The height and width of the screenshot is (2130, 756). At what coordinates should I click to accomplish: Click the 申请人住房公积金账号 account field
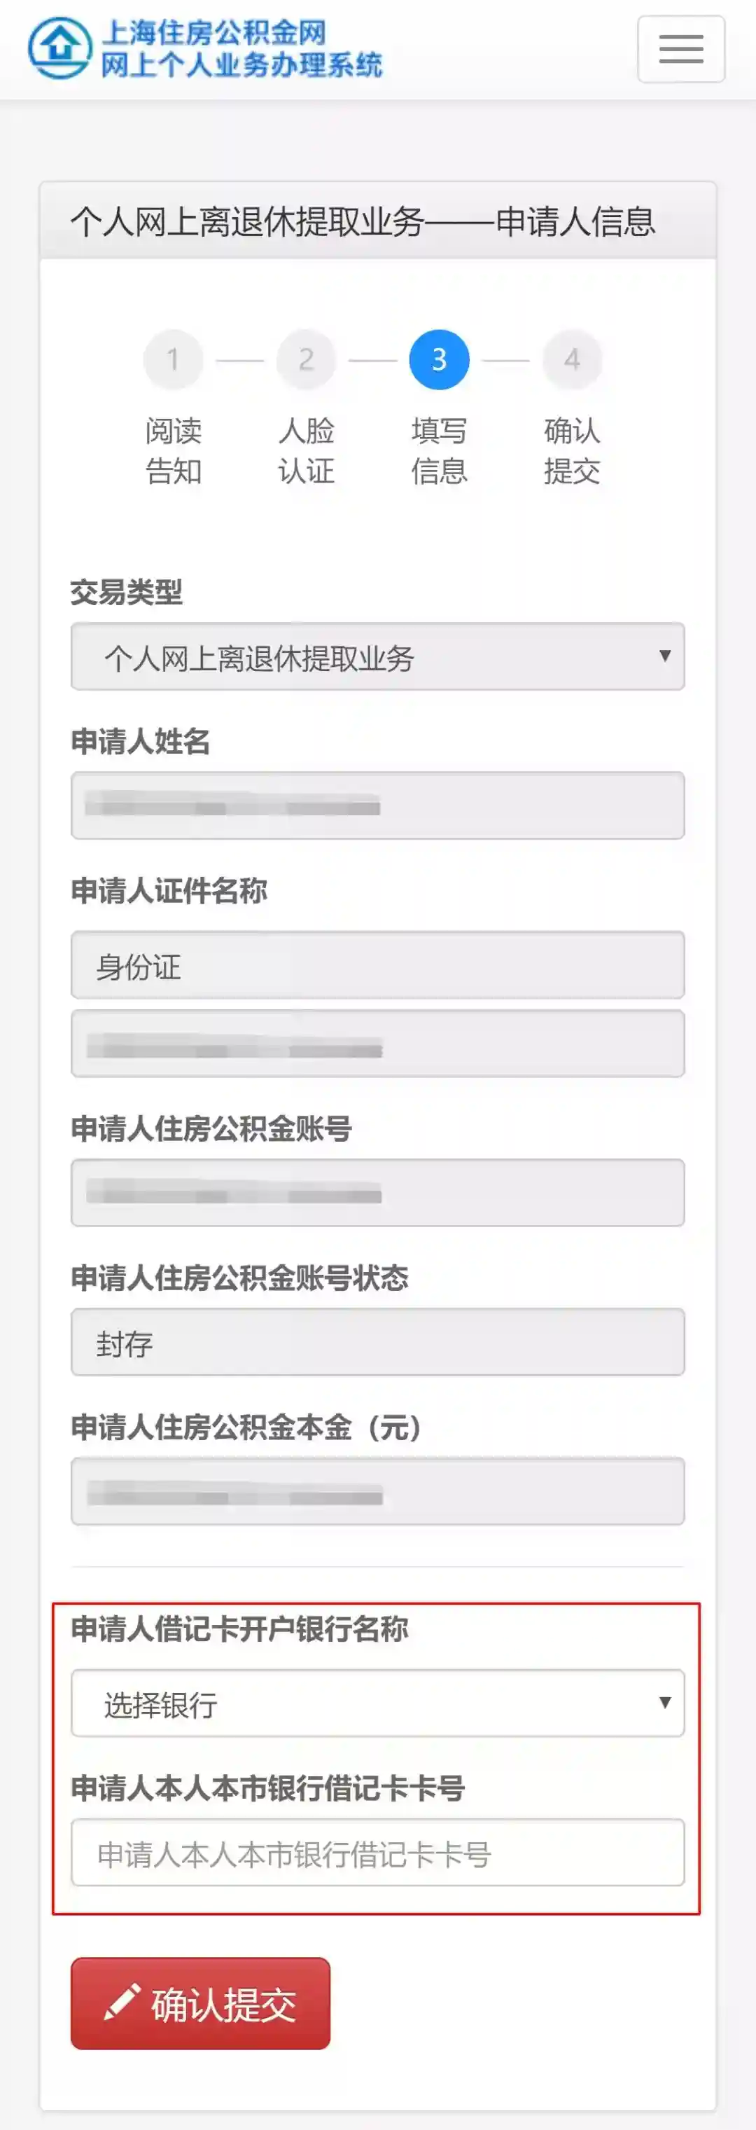[377, 1192]
